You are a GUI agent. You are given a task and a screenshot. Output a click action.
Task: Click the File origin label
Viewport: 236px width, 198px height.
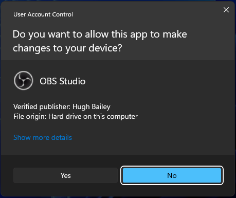30,117
